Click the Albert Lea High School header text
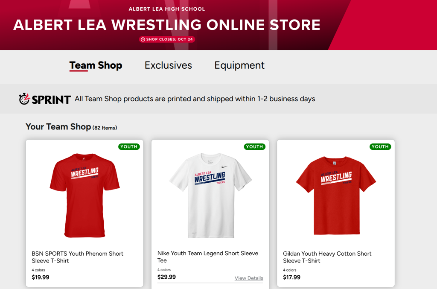 (166, 9)
